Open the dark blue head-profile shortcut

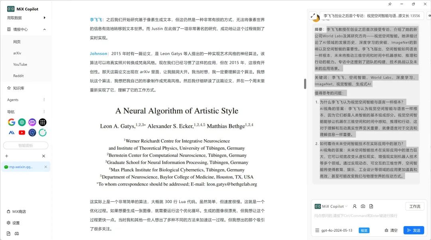[x=32, y=133]
